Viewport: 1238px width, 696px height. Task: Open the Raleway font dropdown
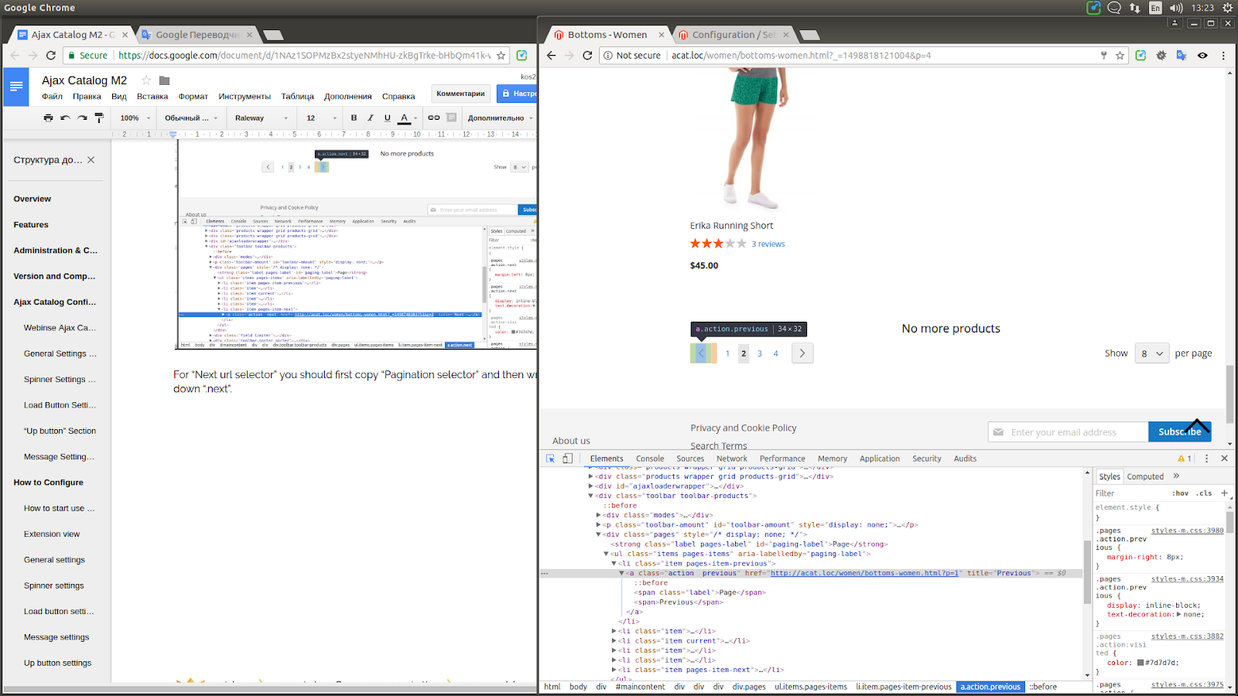[x=262, y=118]
